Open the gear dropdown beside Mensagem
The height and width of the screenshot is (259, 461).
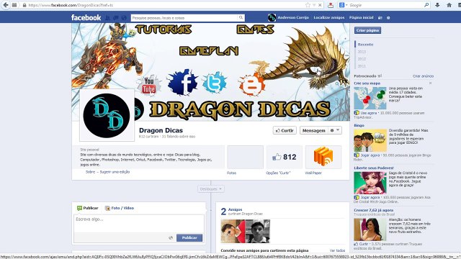[x=335, y=130]
